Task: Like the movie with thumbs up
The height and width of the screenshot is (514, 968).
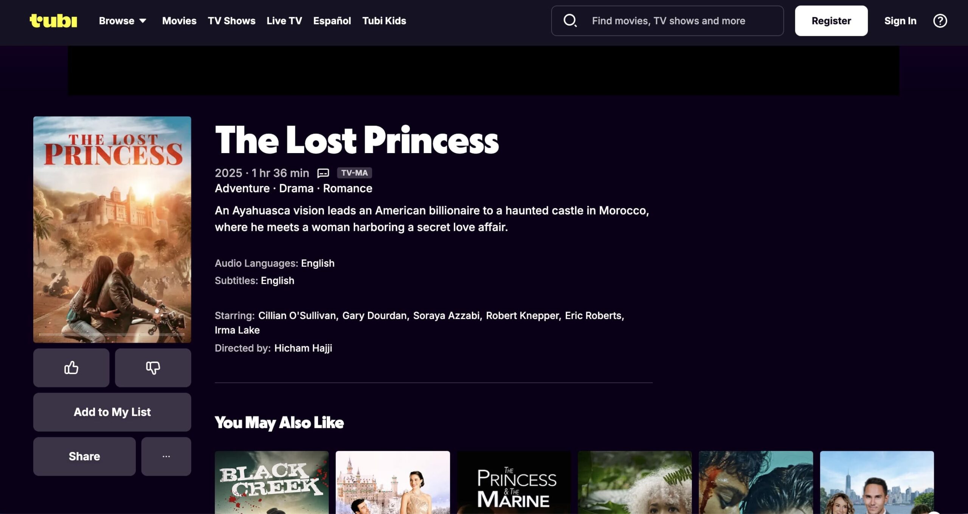Action: point(71,368)
